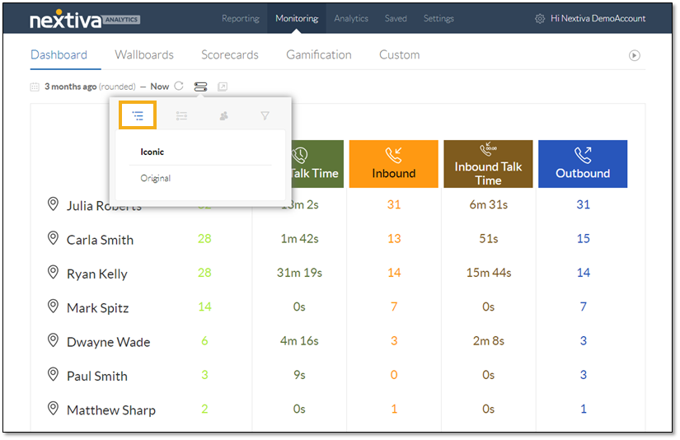Open the Gamification tab
Image resolution: width=680 pixels, height=440 pixels.
point(319,55)
